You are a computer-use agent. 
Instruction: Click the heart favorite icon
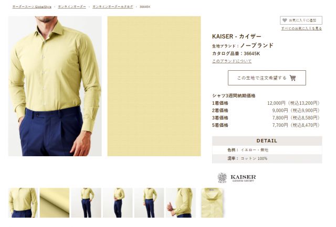[x=285, y=20]
